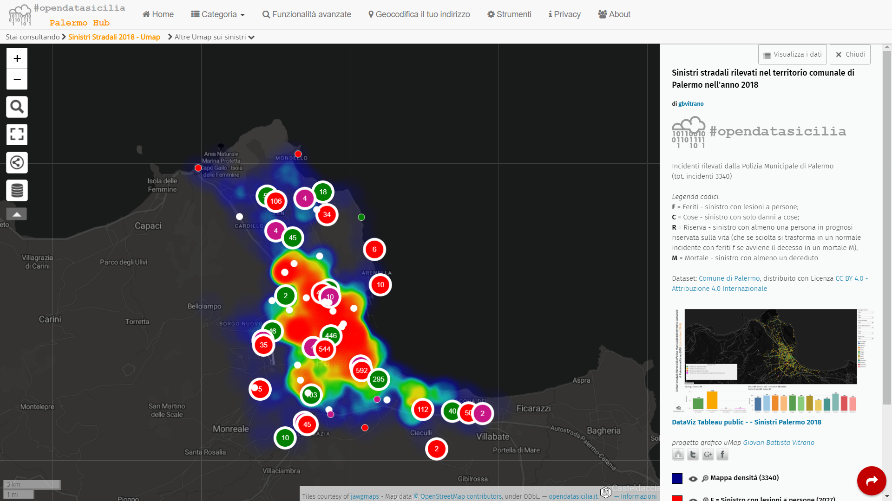Collapse the map controls with up arrow
The width and height of the screenshot is (892, 501).
pos(17,214)
